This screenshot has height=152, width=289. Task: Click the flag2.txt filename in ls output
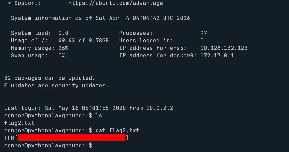[20, 123]
